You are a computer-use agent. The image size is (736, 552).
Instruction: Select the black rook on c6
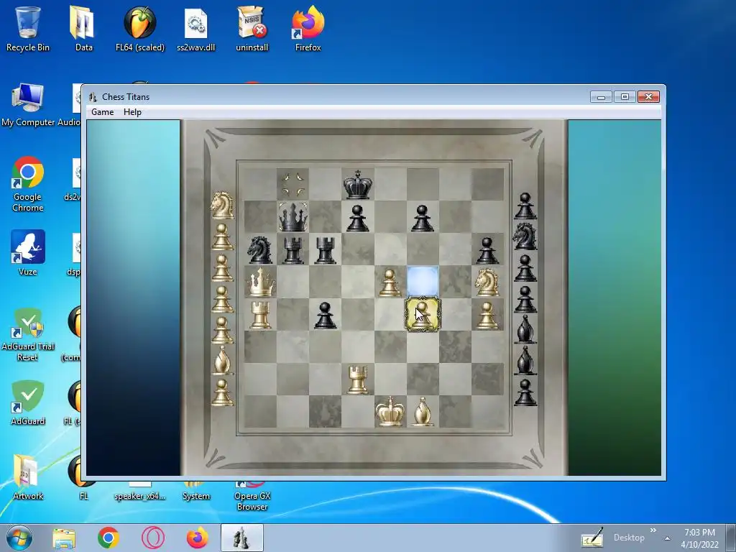tap(326, 249)
